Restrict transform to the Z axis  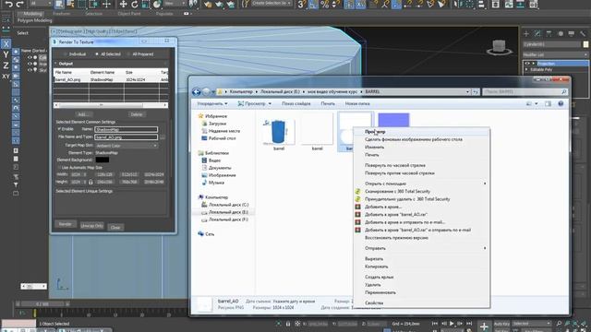(x=6, y=65)
